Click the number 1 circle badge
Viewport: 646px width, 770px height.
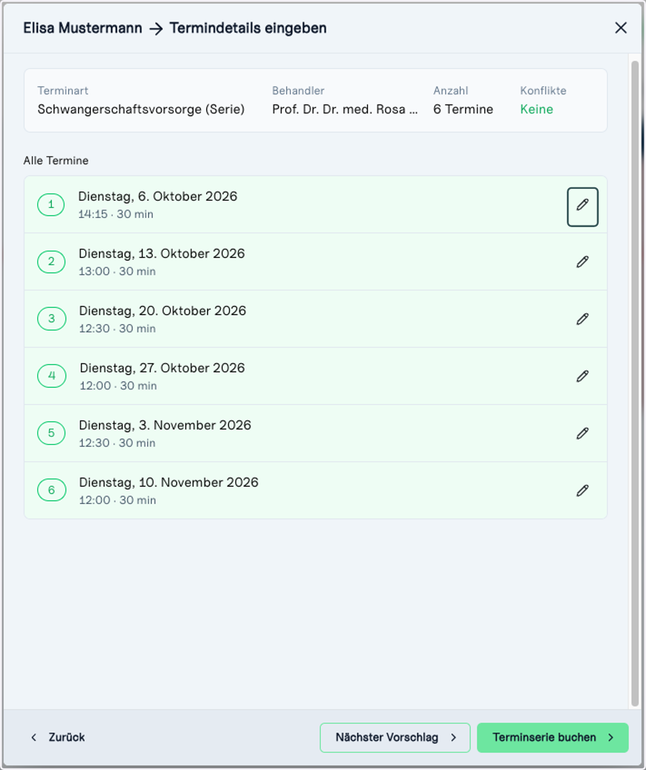51,204
